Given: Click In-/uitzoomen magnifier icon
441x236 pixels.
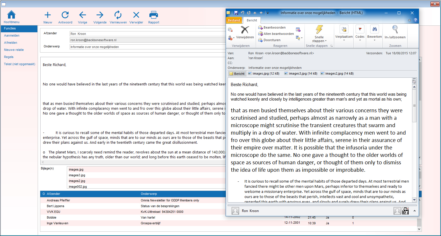Looking at the screenshot, I should pyautogui.click(x=395, y=29).
